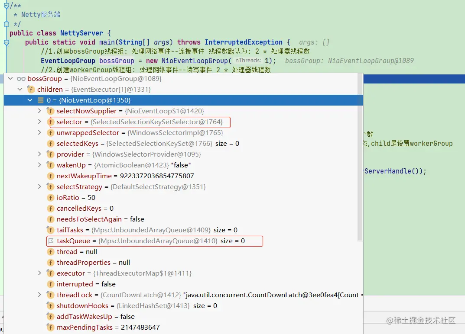Click the field icon of selectNowSupplier
Screen dimensions: 465x334
click(x=50, y=111)
